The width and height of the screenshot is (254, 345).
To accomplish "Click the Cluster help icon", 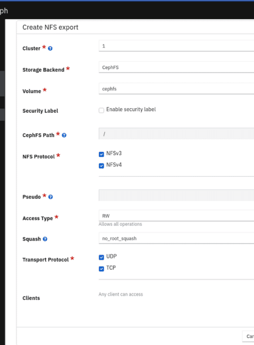I will [50, 48].
